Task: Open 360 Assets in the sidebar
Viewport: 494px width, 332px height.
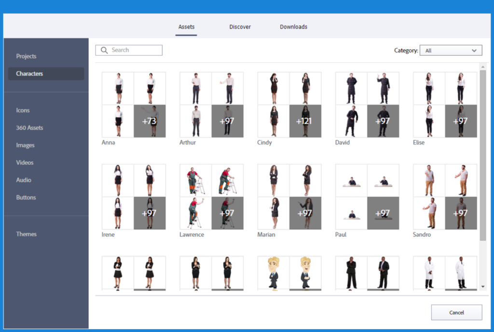Action: (29, 128)
